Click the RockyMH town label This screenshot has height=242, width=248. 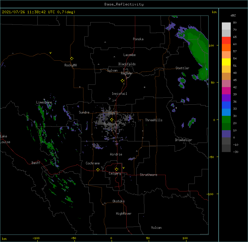click(70, 65)
